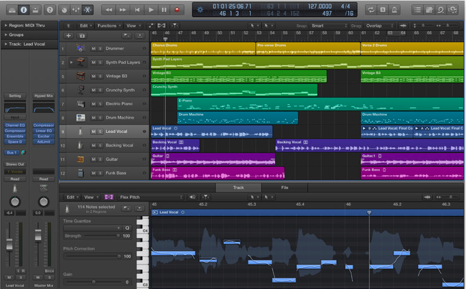Click the Vintage B3 organ track icon
Screen dimensions: 466x289
coord(81,76)
